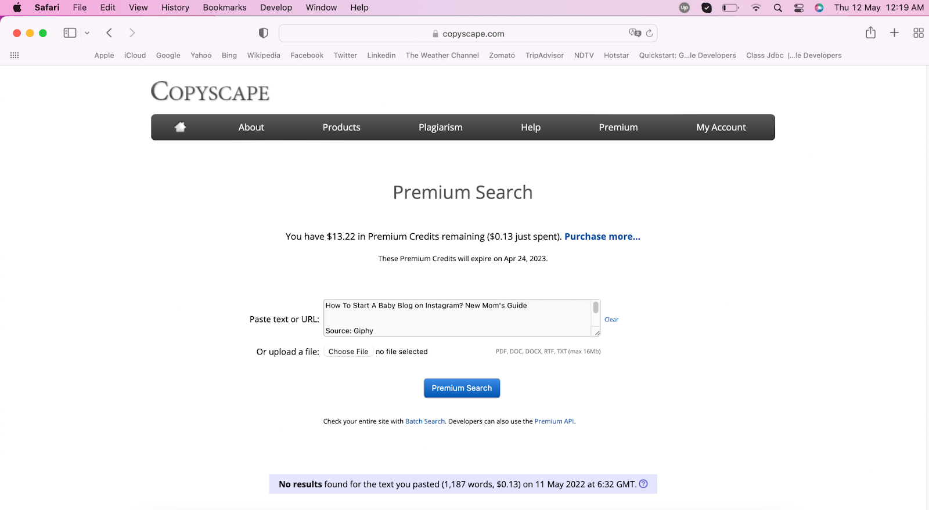Show the tab overview grid icon
Image resolution: width=929 pixels, height=510 pixels.
coord(919,33)
